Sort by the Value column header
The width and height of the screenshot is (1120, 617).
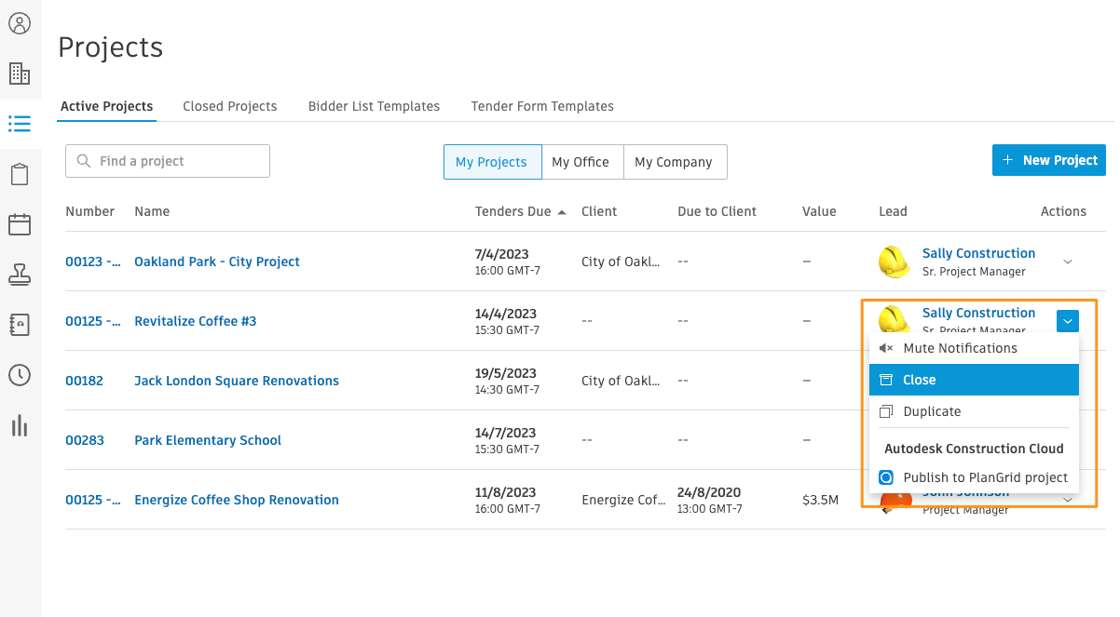click(819, 211)
